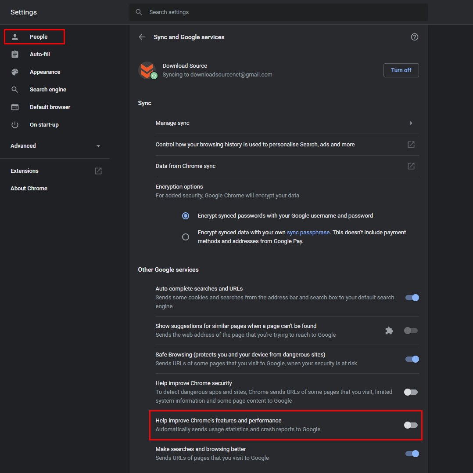Open the help question mark icon
This screenshot has width=473, height=473.
point(415,37)
